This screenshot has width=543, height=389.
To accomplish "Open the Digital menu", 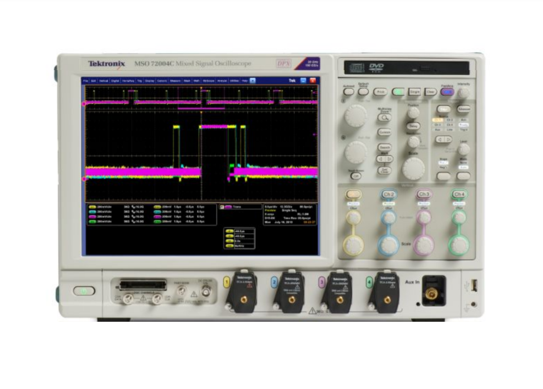I will tap(115, 81).
